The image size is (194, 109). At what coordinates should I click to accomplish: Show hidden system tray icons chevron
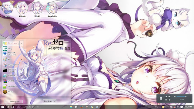click(x=168, y=107)
